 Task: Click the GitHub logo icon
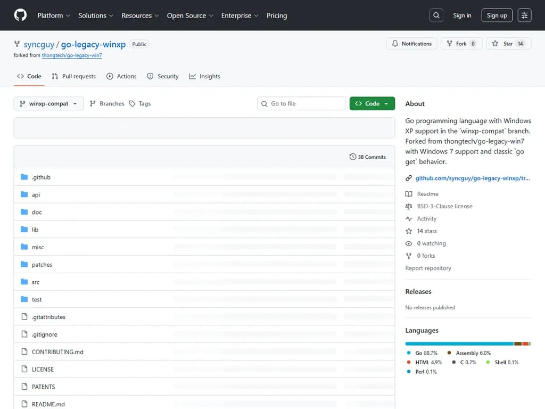(20, 15)
